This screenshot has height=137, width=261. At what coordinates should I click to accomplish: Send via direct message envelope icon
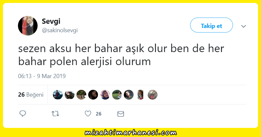(121, 114)
